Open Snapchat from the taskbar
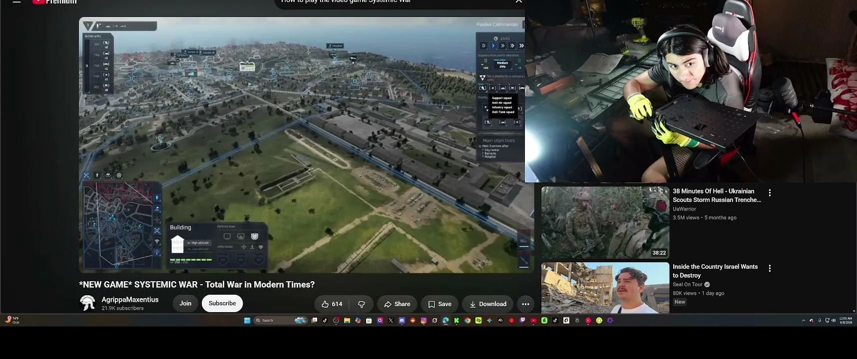 click(x=599, y=321)
